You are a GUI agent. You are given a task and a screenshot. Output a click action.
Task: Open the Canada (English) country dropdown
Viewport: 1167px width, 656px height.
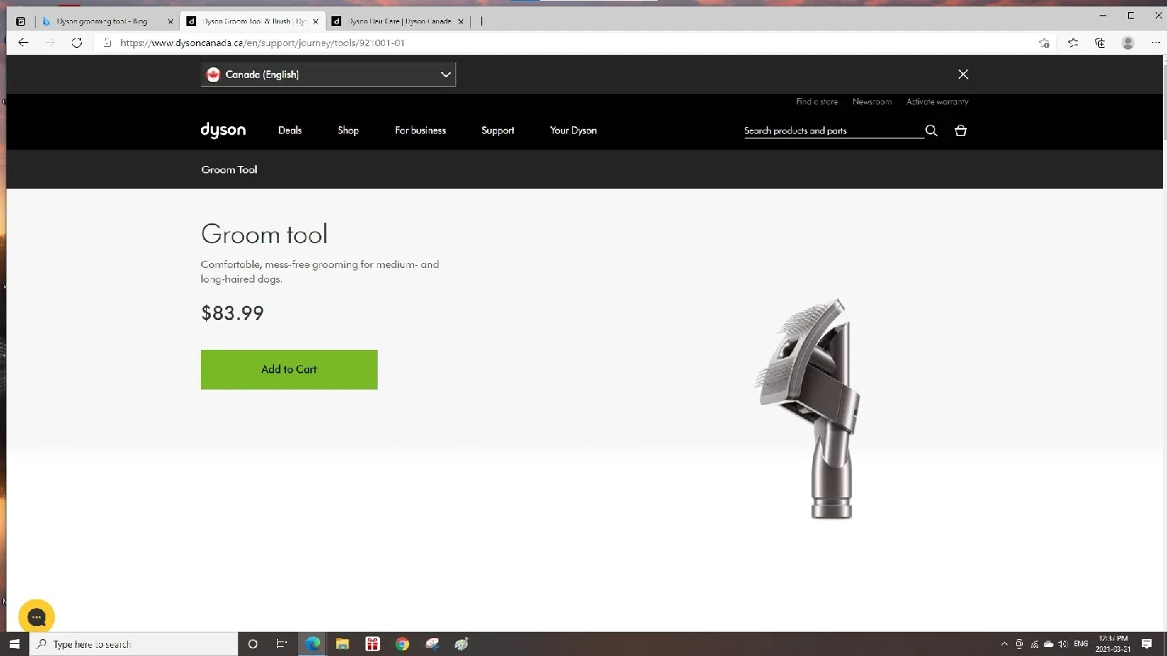327,74
